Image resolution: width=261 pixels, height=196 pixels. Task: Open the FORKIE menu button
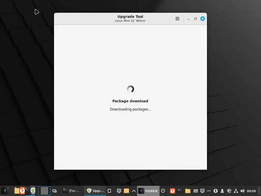148,191
